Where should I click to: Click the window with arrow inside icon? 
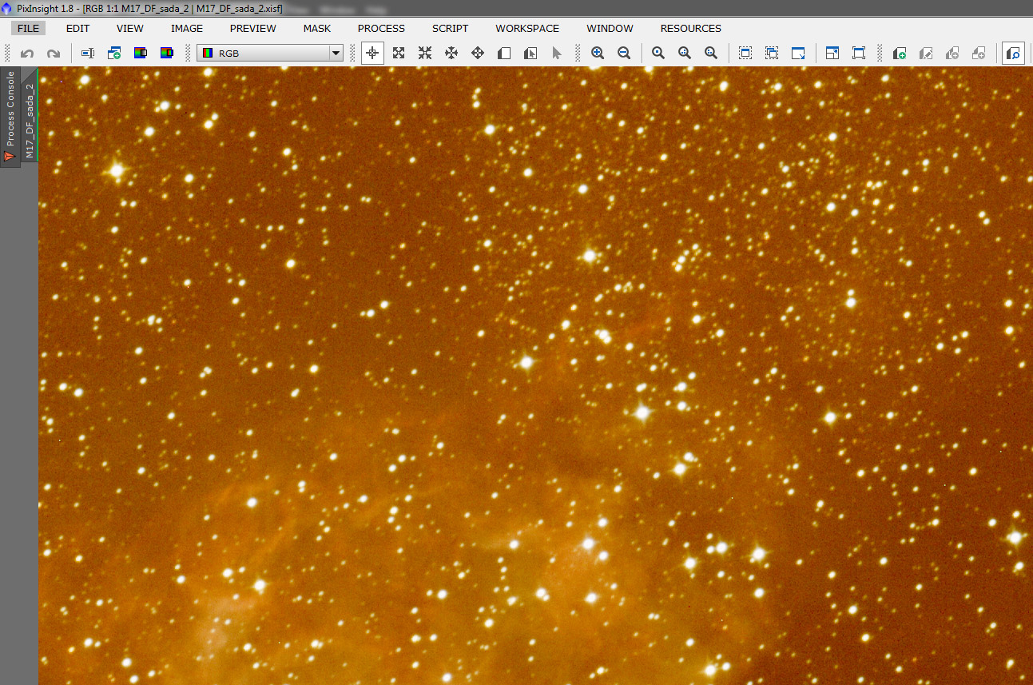coord(832,54)
